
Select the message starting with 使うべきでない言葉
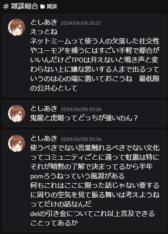click(85, 181)
